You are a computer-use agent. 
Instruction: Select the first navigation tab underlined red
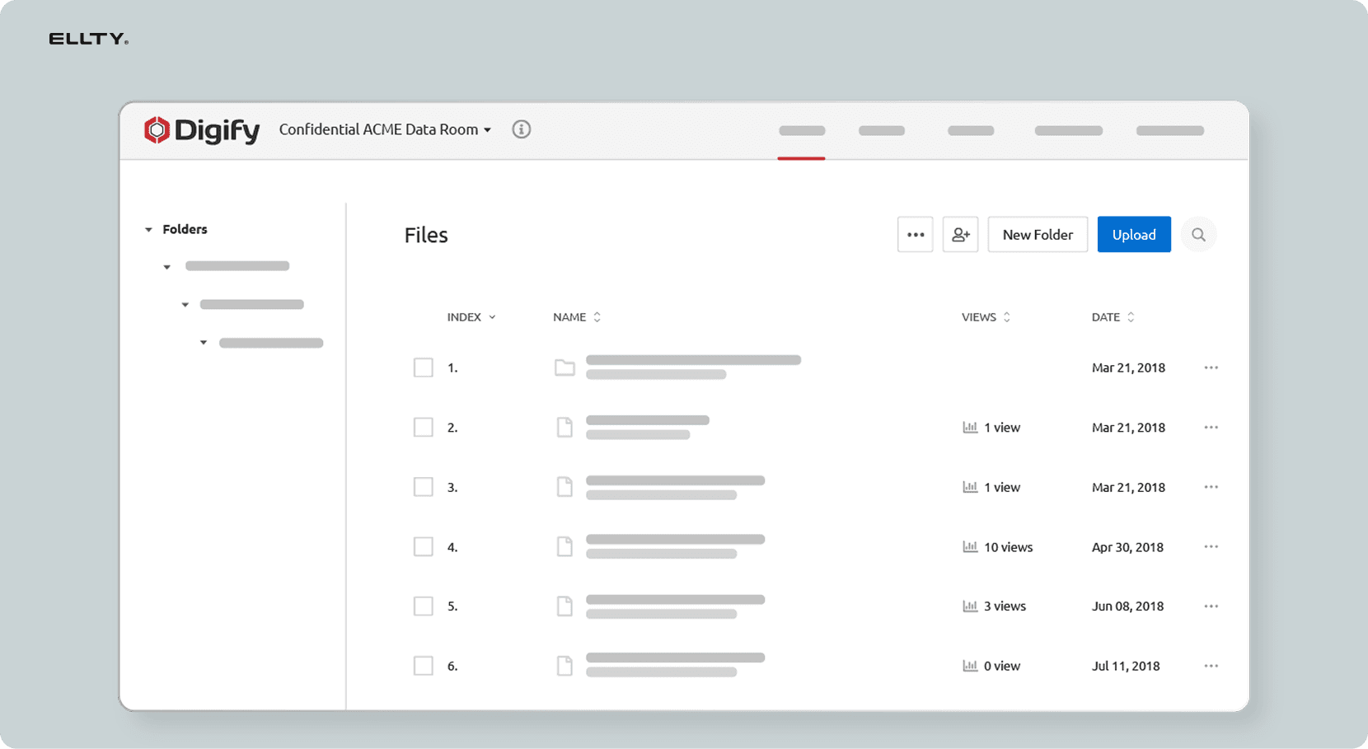[x=801, y=132]
